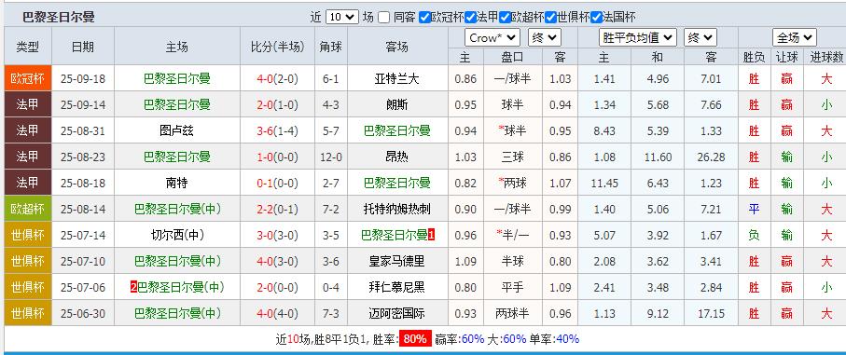Image resolution: width=846 pixels, height=355 pixels.
Task: Click the 类型 column header
Action: (28, 47)
